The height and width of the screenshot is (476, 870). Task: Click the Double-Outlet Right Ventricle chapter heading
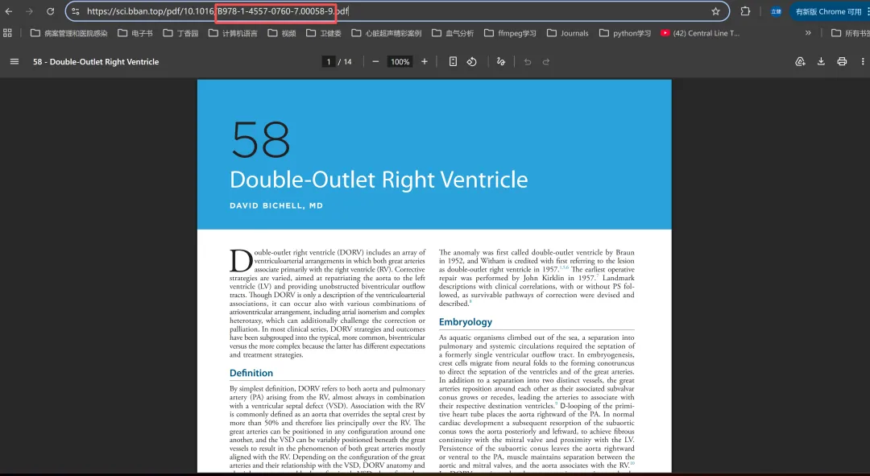[x=379, y=180]
